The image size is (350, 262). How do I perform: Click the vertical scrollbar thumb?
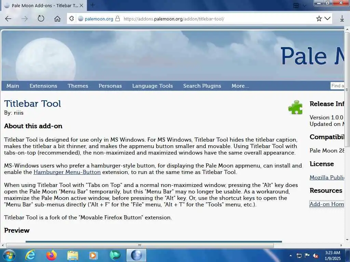tap(347, 89)
